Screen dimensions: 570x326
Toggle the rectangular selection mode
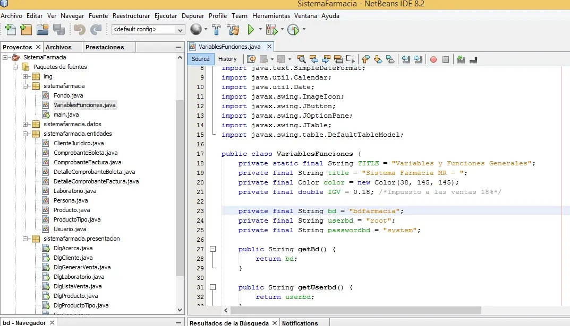coord(351,59)
